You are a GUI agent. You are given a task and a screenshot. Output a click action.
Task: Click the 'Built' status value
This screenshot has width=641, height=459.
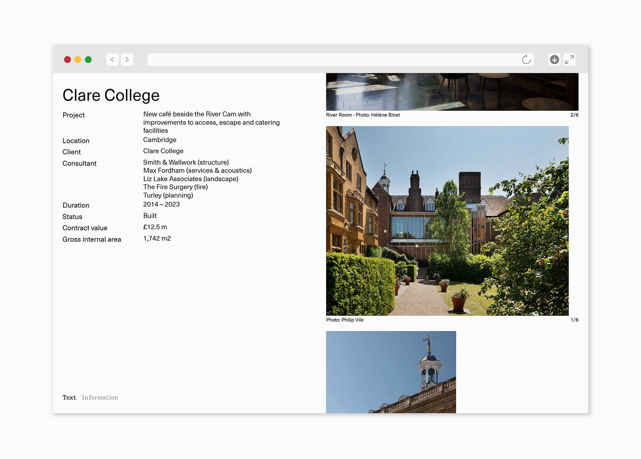(150, 216)
